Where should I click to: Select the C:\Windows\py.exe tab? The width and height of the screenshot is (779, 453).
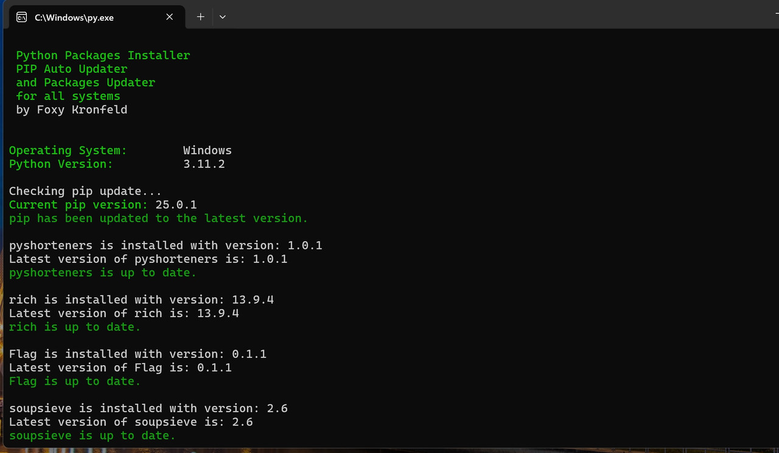pyautogui.click(x=96, y=17)
